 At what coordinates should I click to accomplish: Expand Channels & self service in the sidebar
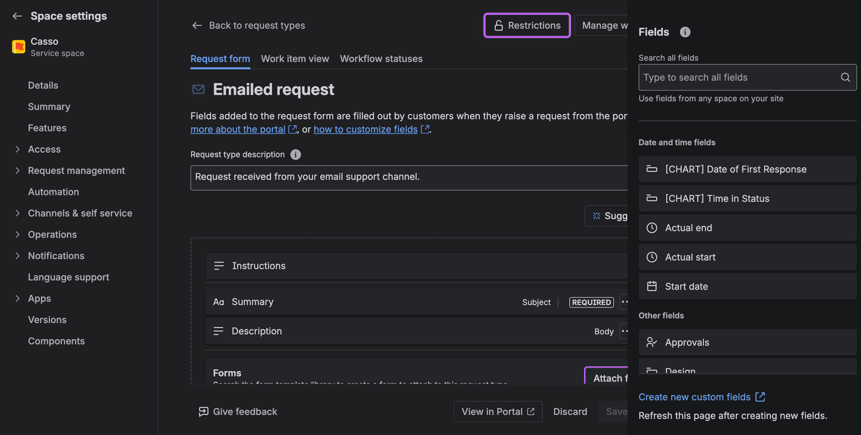(x=17, y=213)
